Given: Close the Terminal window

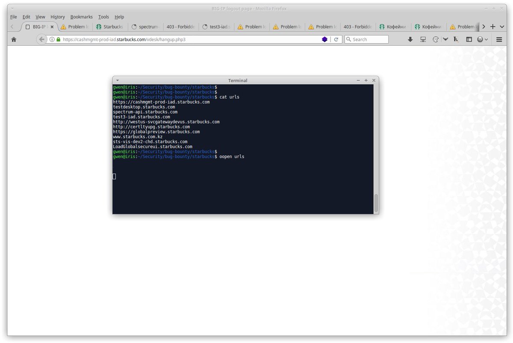Looking at the screenshot, I should [x=374, y=80].
